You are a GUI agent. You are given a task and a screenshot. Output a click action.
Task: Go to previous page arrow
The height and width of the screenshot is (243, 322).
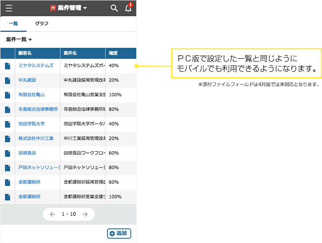coord(52,214)
